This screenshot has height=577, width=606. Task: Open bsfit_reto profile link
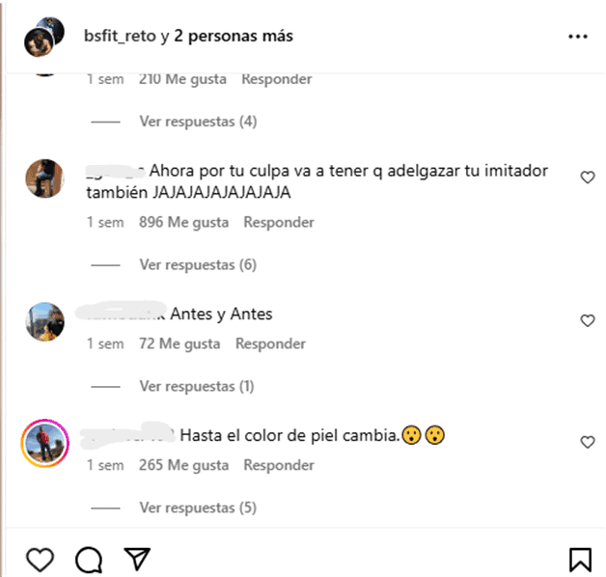pyautogui.click(x=120, y=36)
